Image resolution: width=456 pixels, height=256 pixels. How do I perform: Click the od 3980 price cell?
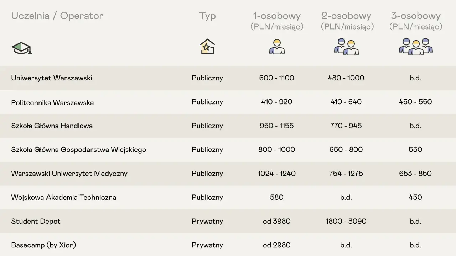point(277,221)
